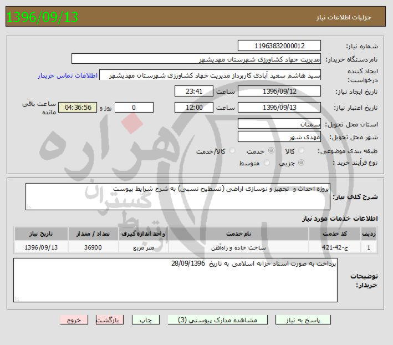Click the جزئیات اطلاعات نیاز title
This screenshot has height=345, width=393.
(x=344, y=18)
